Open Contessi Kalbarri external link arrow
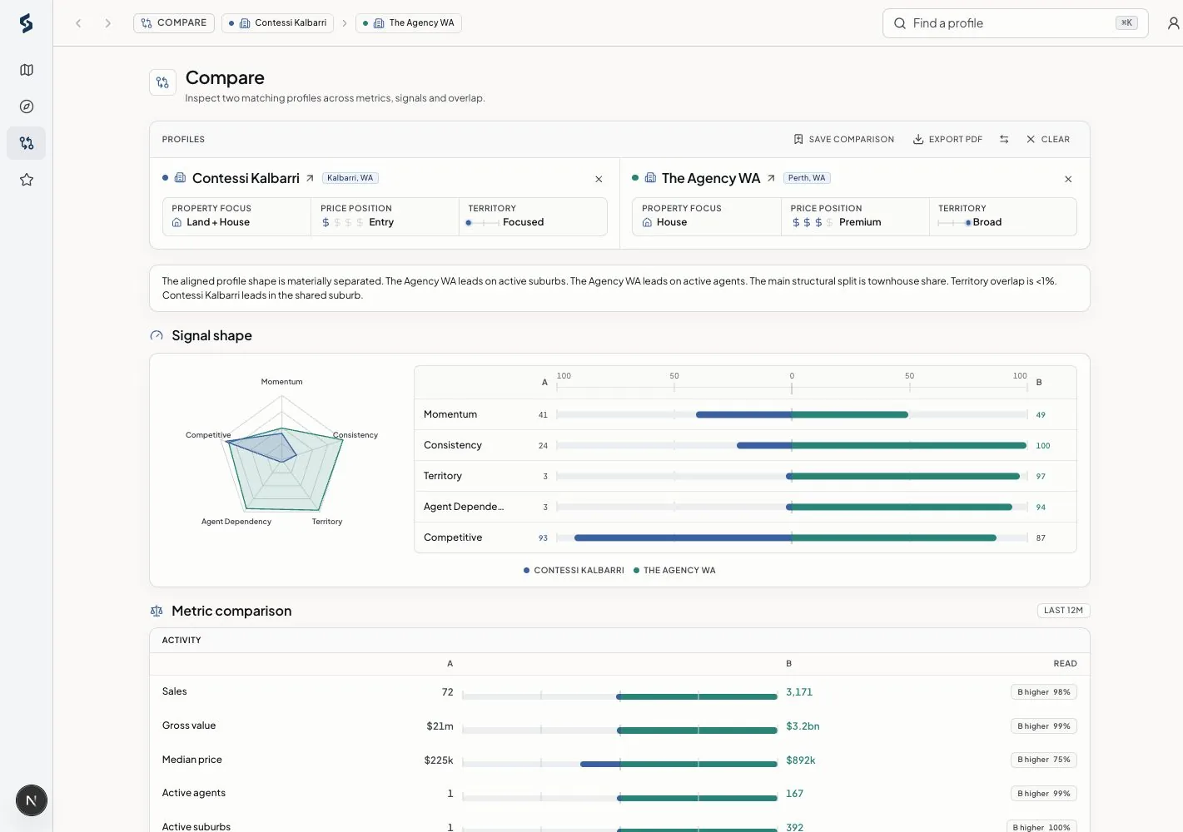This screenshot has width=1183, height=832. tap(310, 178)
